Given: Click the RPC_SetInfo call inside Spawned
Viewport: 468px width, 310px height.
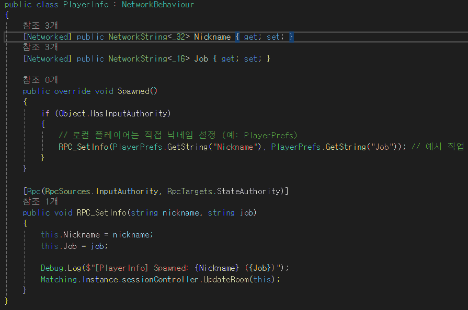Looking at the screenshot, I should [x=84, y=147].
